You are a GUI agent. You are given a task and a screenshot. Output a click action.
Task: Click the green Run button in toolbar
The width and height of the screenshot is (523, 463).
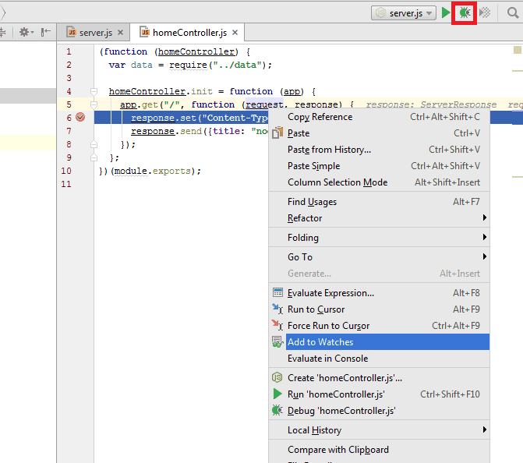[x=446, y=12]
